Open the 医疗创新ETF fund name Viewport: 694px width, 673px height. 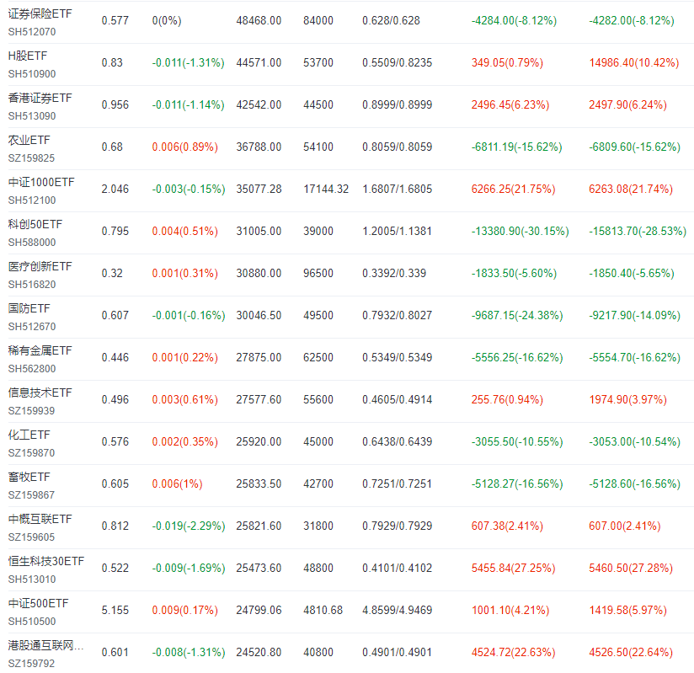pos(40,266)
